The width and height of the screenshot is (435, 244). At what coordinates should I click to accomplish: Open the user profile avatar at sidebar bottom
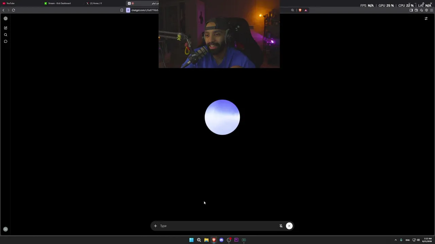[x=5, y=229]
